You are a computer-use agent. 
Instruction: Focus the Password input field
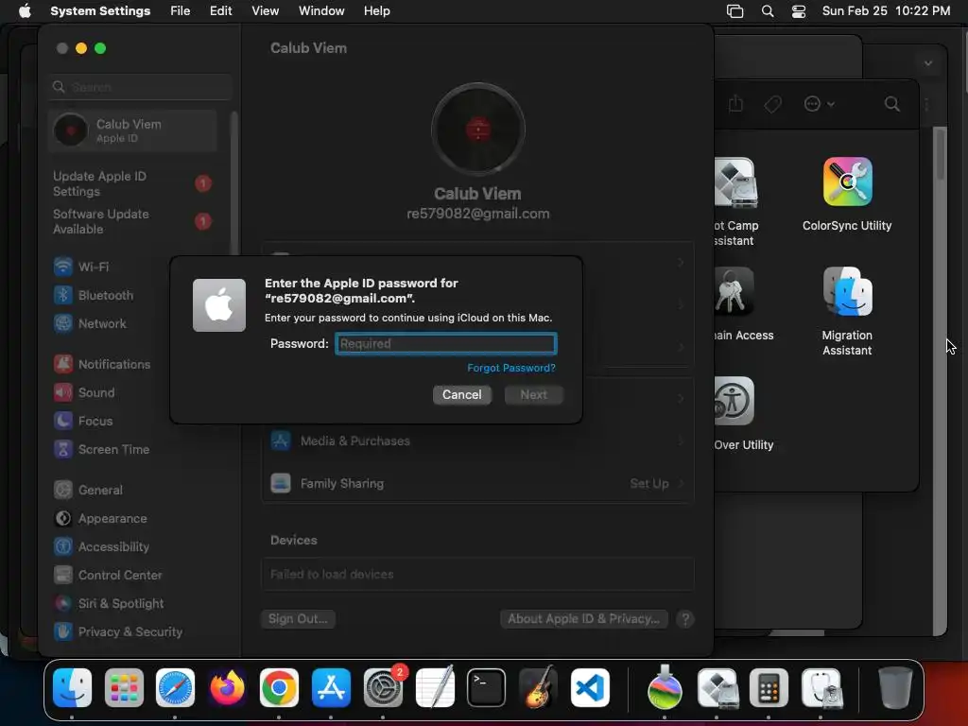point(446,344)
